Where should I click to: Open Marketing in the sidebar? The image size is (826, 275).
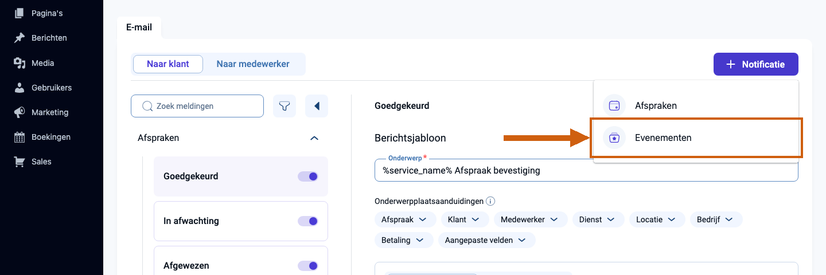[x=50, y=112]
